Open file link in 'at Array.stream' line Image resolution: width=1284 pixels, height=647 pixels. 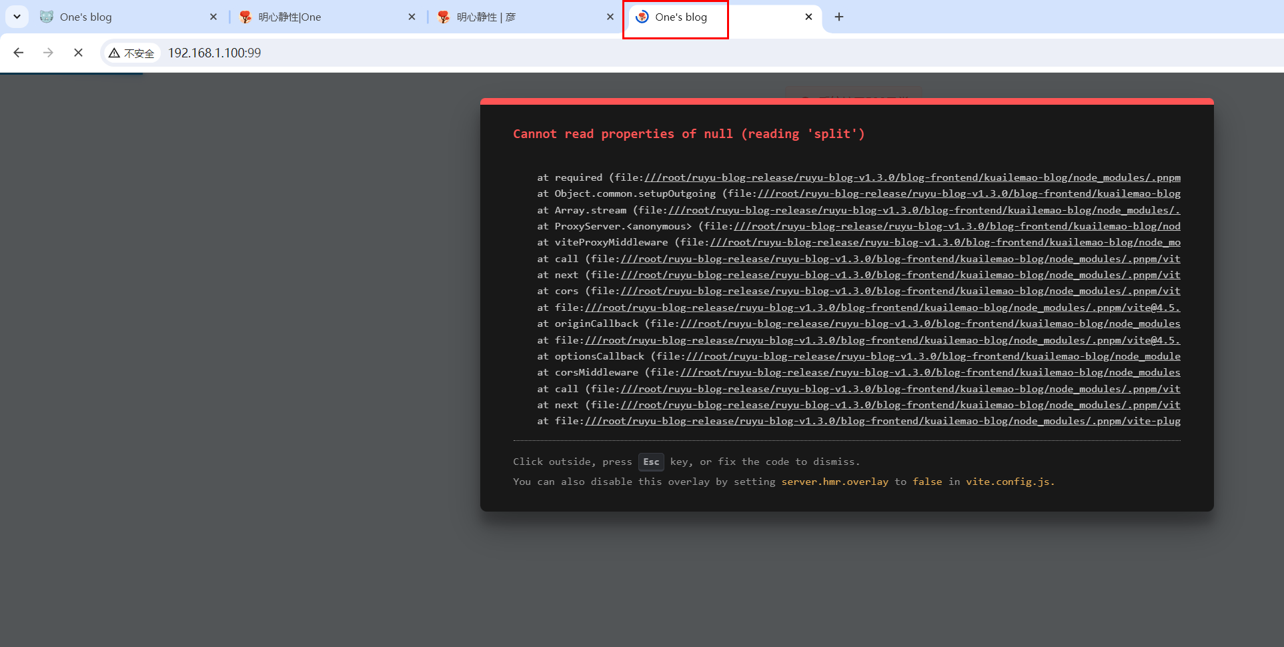click(924, 210)
